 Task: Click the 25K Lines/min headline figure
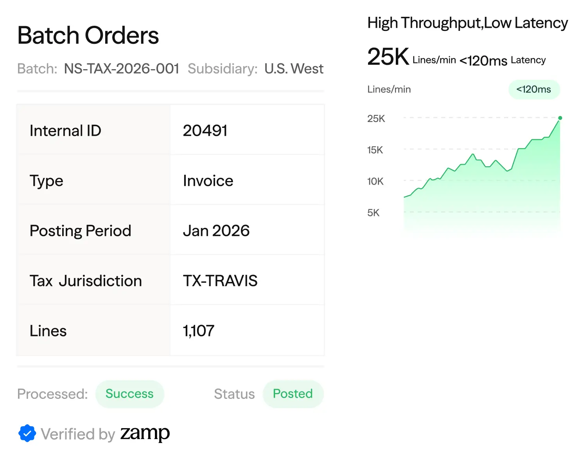coord(388,57)
